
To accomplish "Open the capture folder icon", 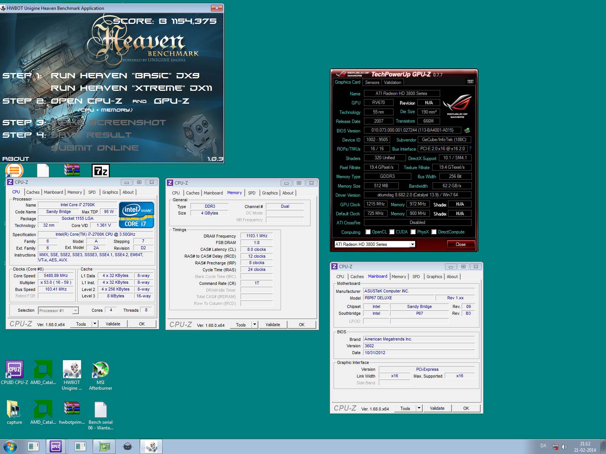I will (x=14, y=412).
